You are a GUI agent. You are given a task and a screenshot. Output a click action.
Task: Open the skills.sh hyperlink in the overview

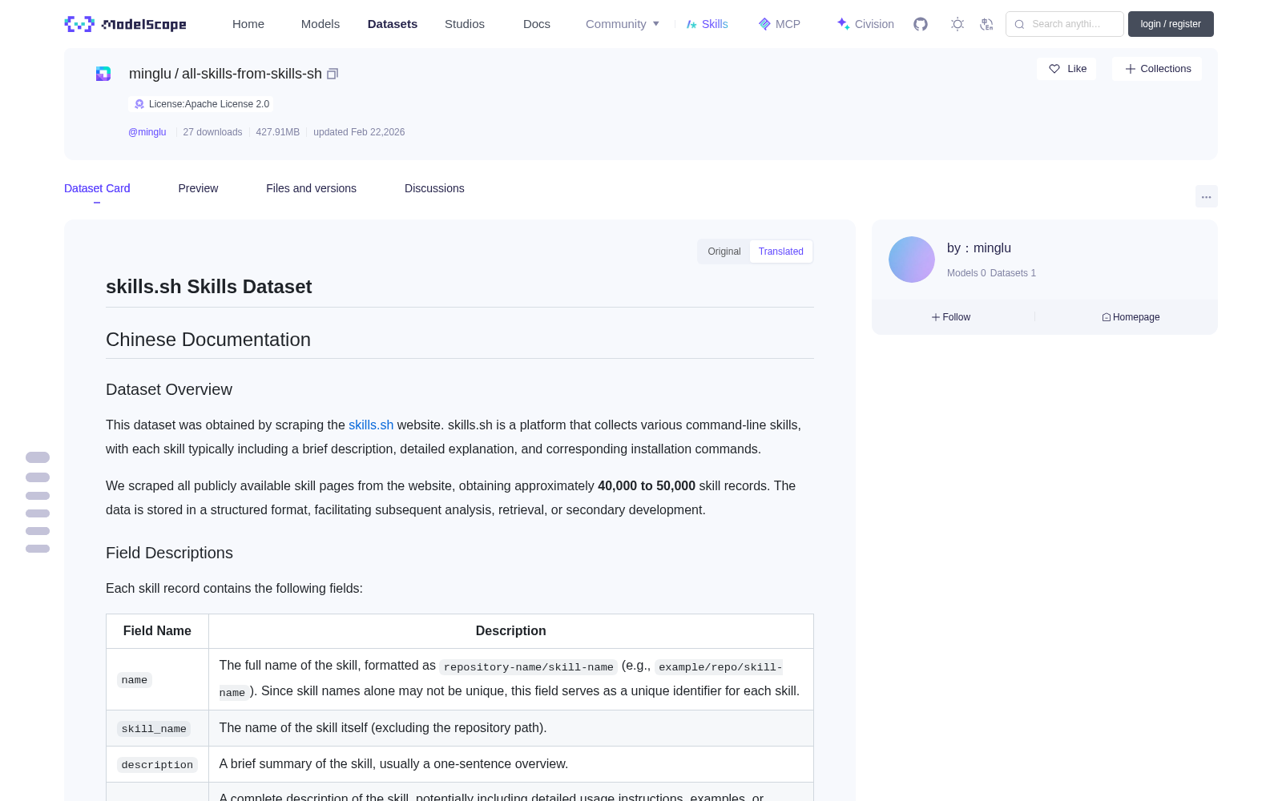click(x=371, y=425)
